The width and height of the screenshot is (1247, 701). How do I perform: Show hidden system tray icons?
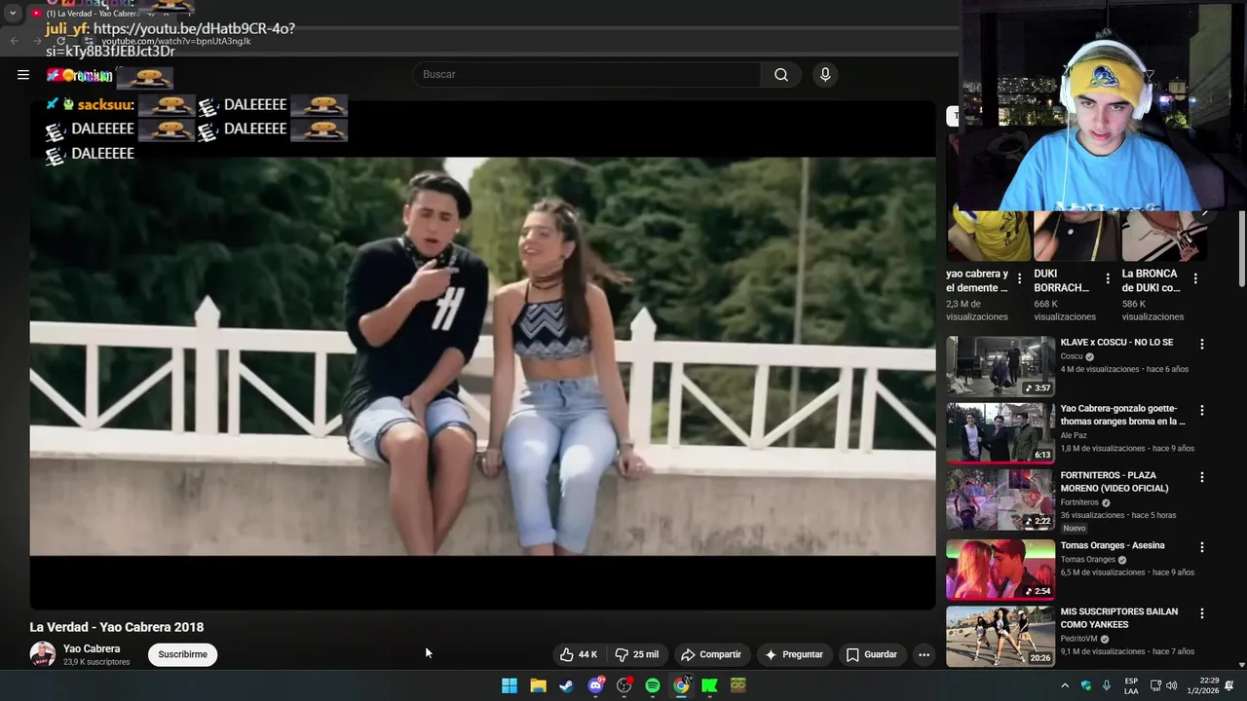(x=1065, y=685)
